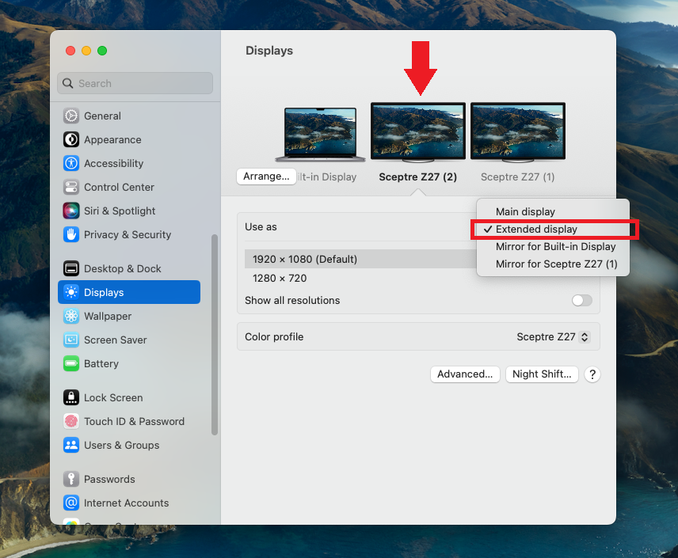Click the Control Center icon
The width and height of the screenshot is (678, 558).
[71, 187]
